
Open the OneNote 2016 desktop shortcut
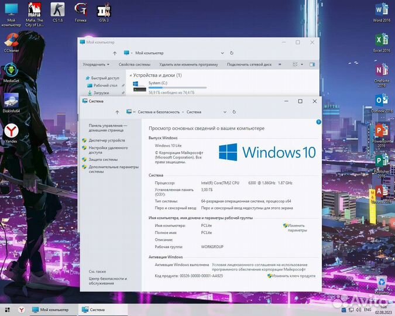tap(382, 75)
